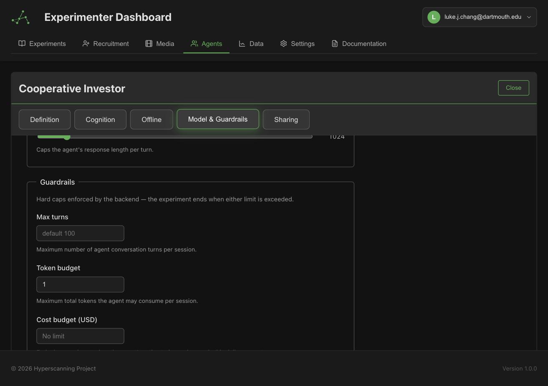Close the Cooperative Investor panel
The height and width of the screenshot is (386, 548).
[513, 88]
